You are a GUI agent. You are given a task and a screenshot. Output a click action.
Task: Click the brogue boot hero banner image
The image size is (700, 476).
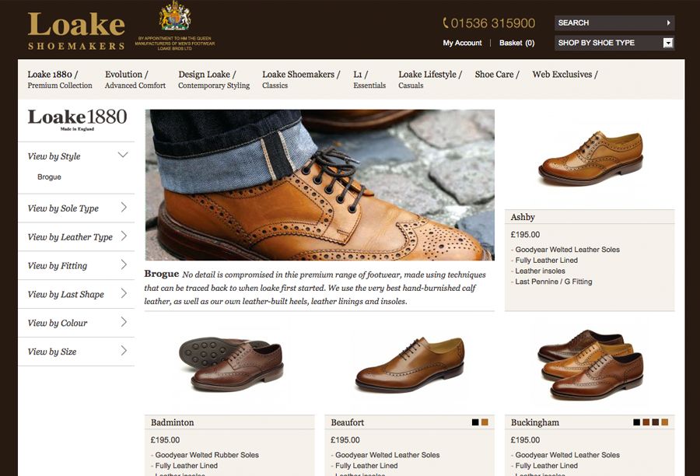320,185
